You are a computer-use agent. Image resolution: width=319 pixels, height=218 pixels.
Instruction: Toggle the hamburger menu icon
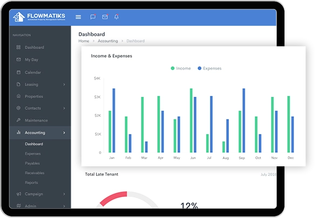78,17
